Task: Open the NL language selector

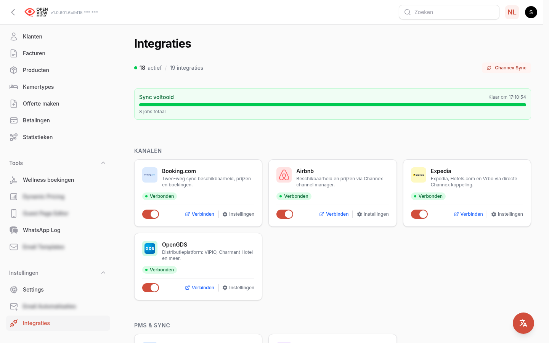Action: (512, 12)
